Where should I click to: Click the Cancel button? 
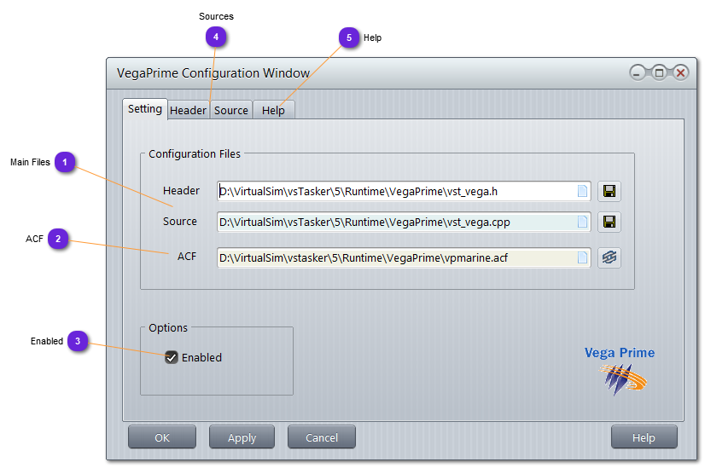point(321,437)
